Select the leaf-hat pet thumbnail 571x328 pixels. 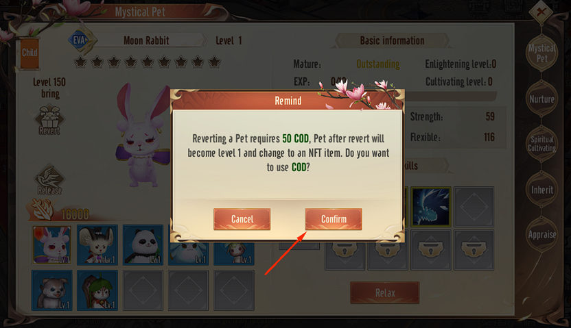[x=97, y=290]
